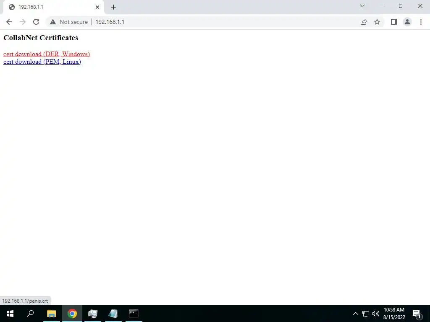Reload the current page
The image size is (430, 322).
36,22
